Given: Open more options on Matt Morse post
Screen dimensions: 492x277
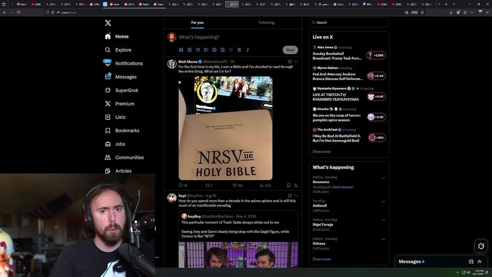Looking at the screenshot, I should (x=296, y=62).
